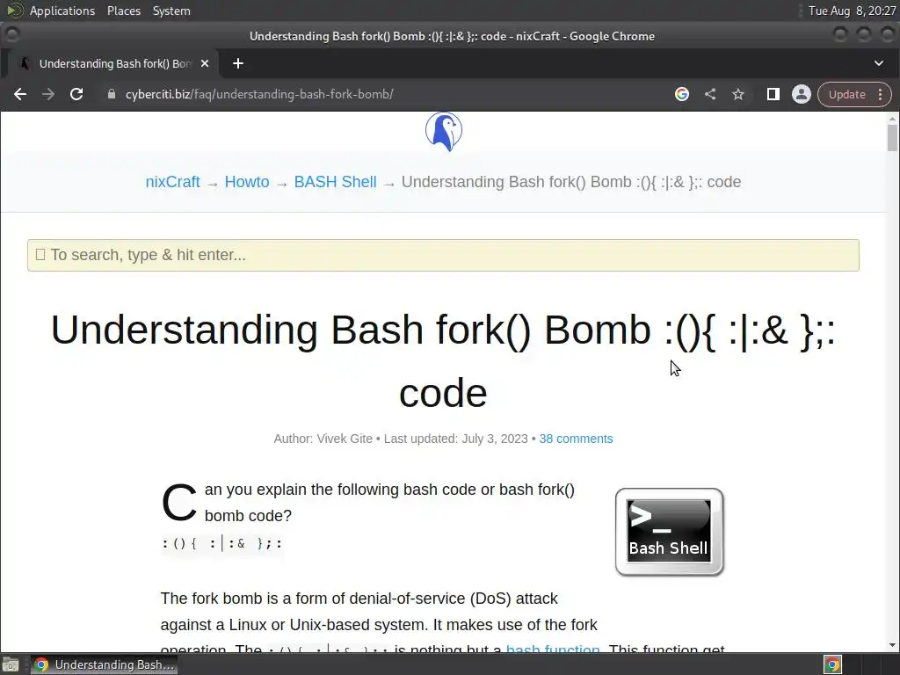Go back to the previous page
900x675 pixels.
pos(20,94)
